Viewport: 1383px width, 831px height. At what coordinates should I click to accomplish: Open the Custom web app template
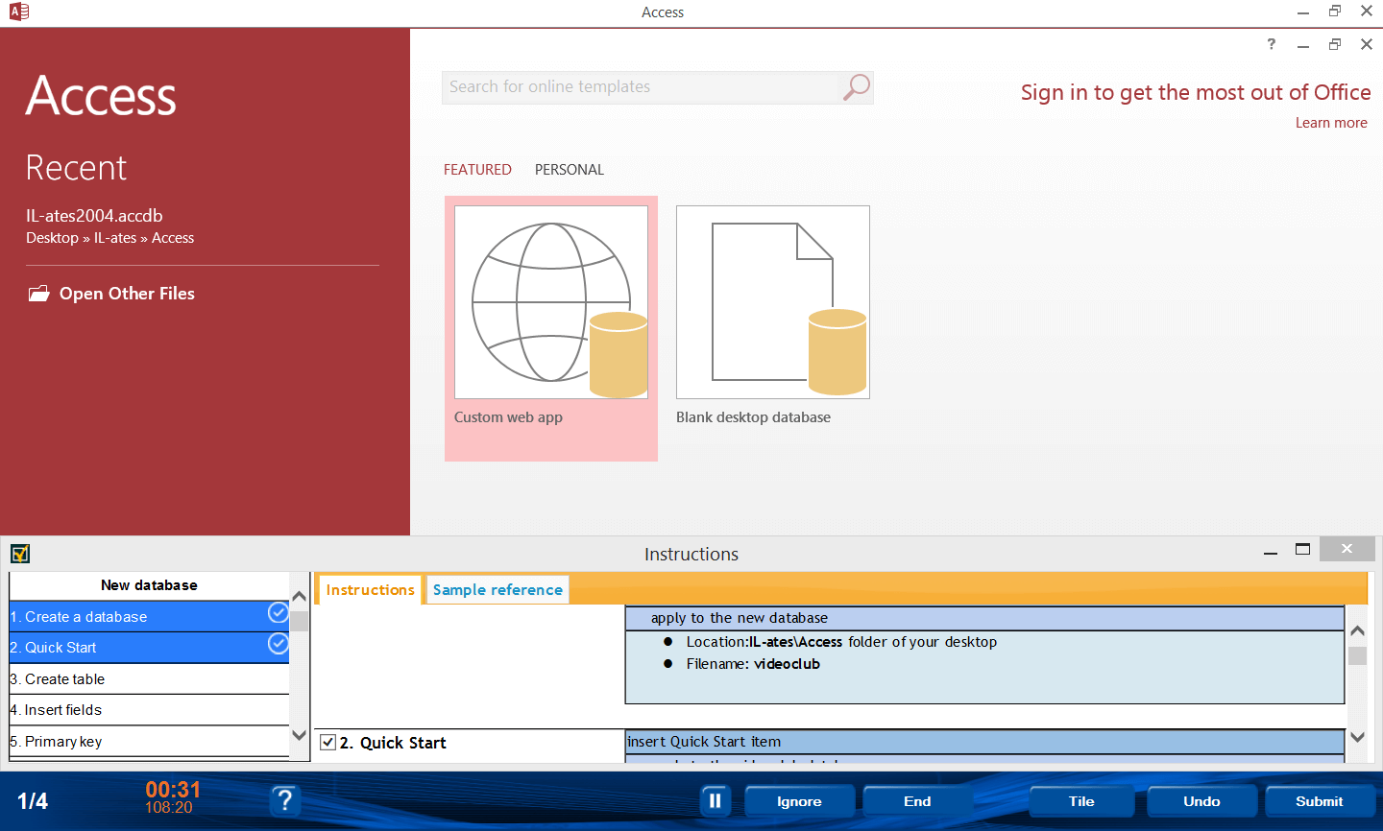click(551, 328)
